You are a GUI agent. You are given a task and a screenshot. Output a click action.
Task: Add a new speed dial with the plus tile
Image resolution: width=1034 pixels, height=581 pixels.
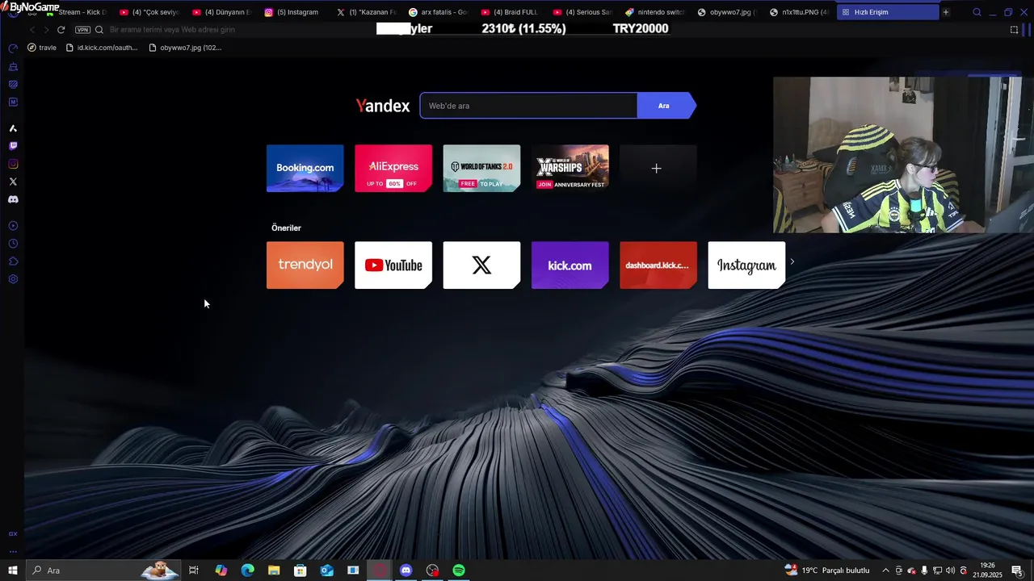[658, 168]
